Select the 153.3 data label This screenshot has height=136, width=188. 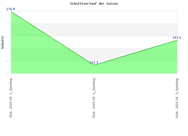pyautogui.click(x=94, y=63)
